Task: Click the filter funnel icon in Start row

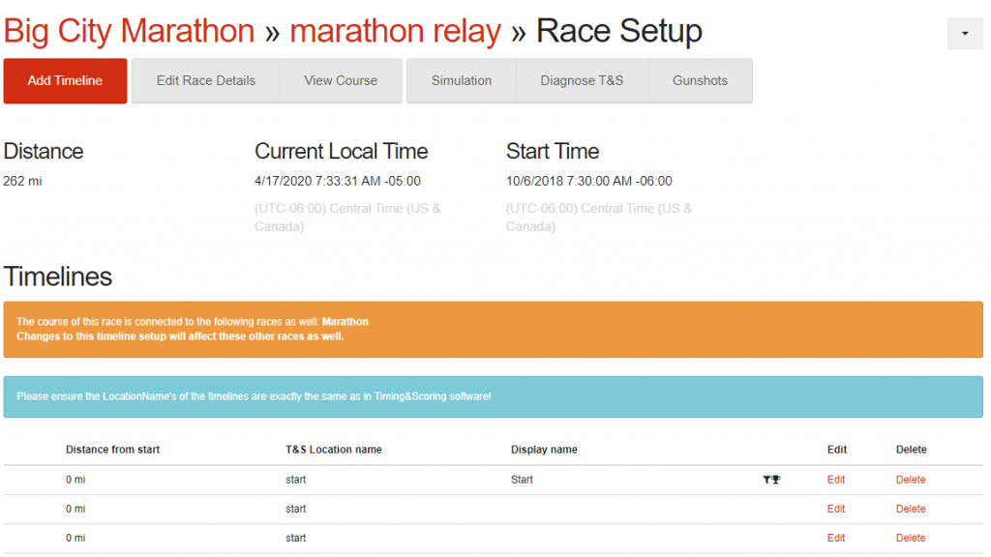Action: (x=766, y=480)
